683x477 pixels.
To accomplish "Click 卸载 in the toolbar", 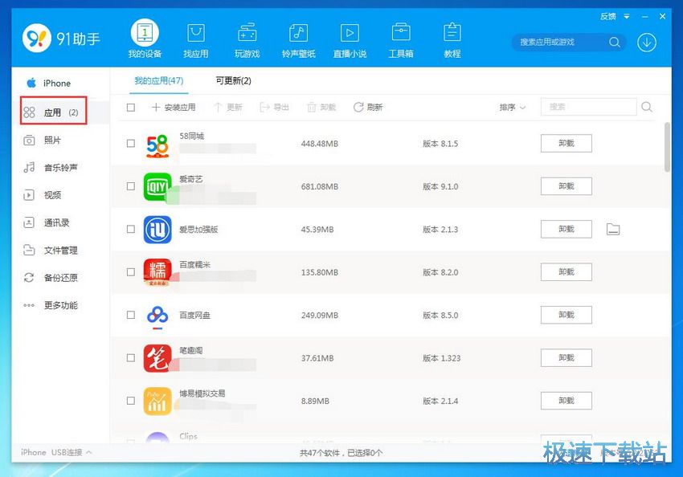I will (x=321, y=107).
